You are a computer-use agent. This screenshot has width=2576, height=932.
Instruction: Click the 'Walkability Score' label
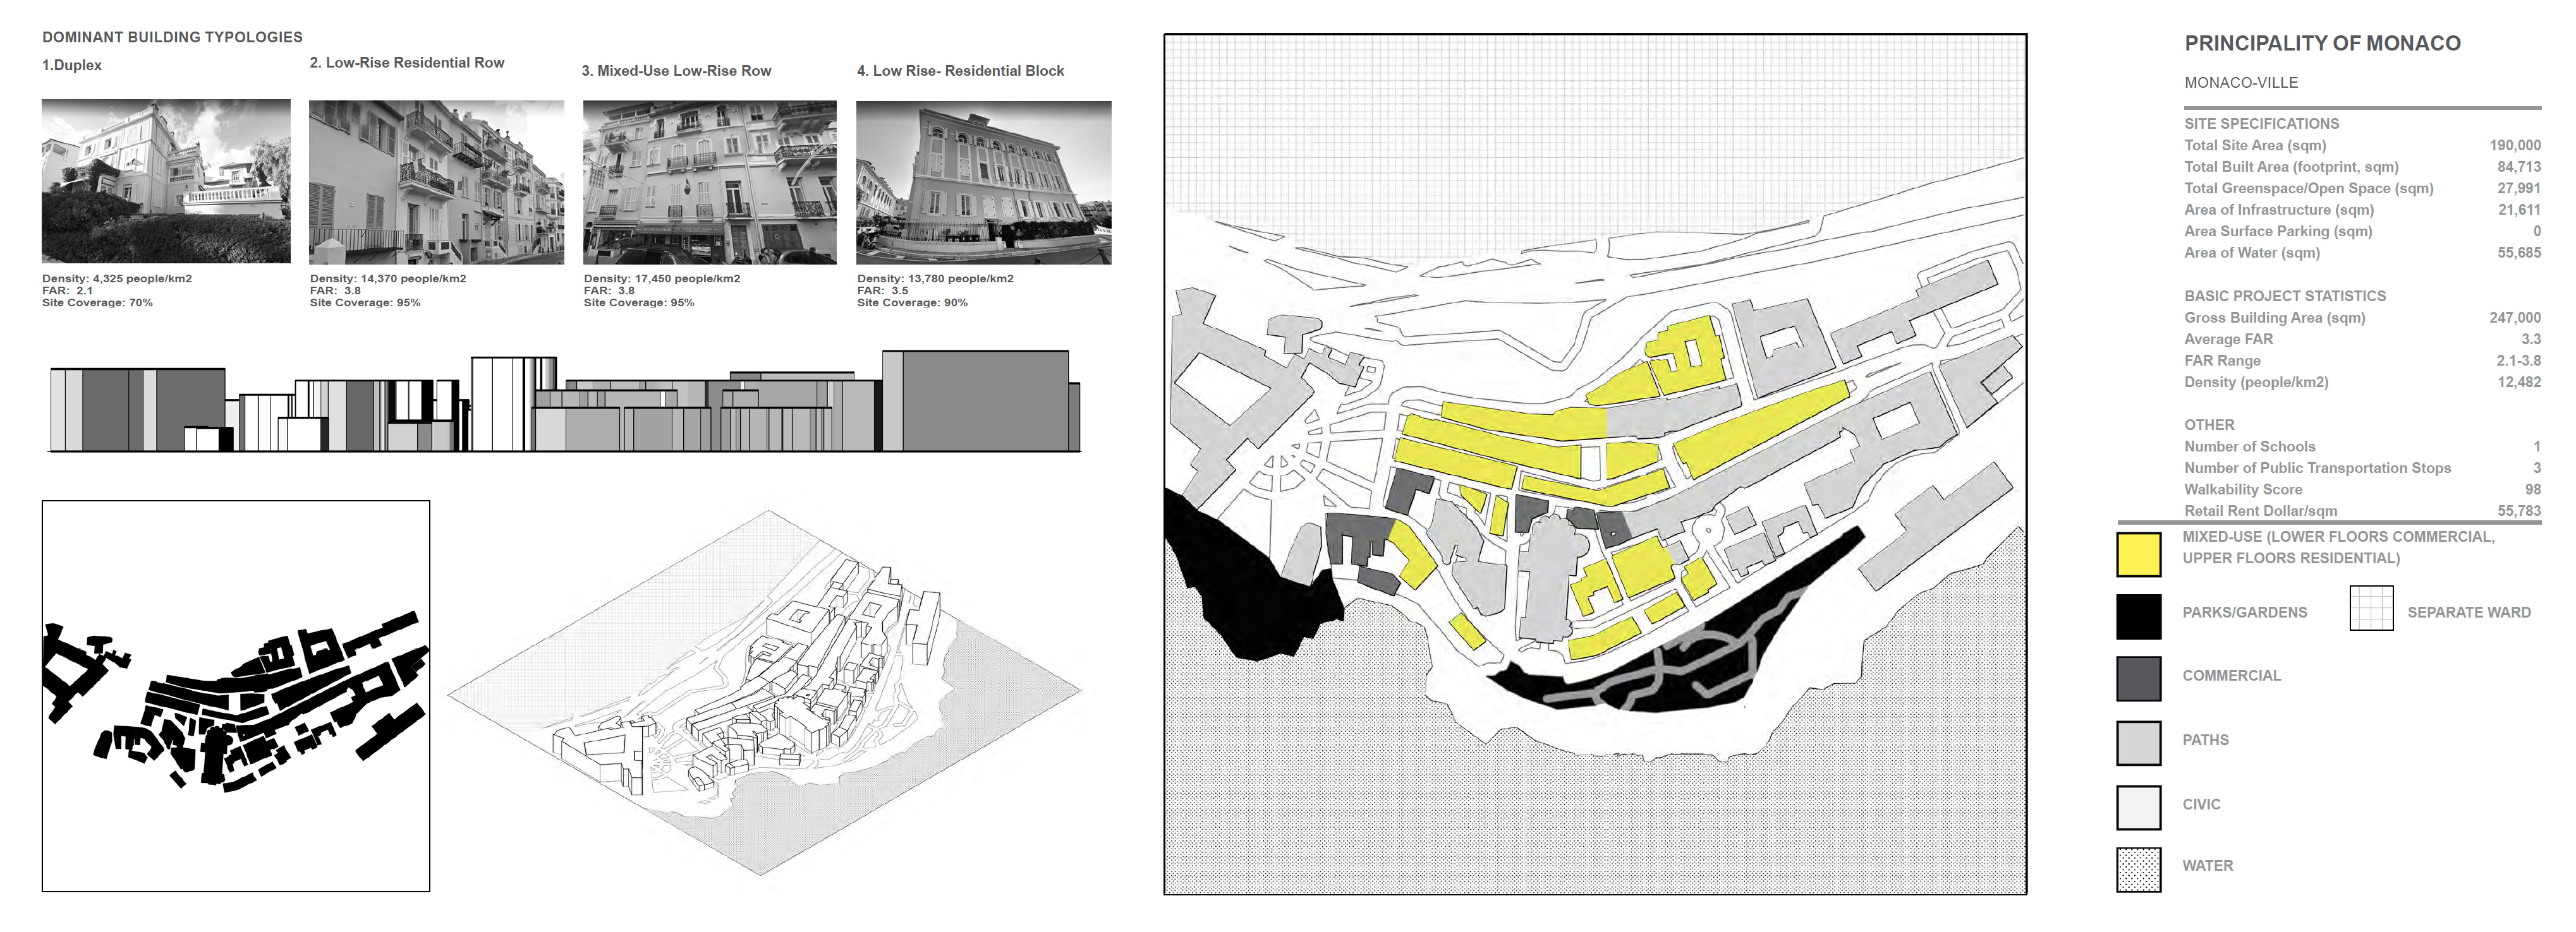[2243, 489]
